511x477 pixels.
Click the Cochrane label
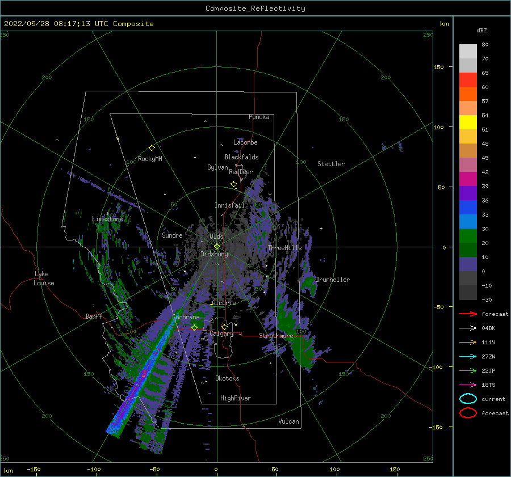186,317
